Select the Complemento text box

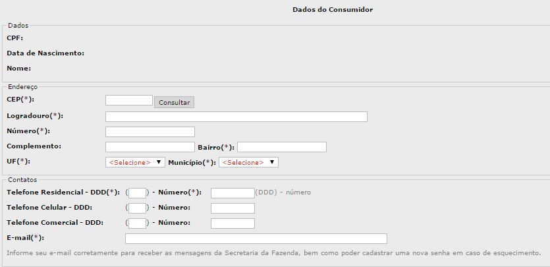[x=150, y=147]
